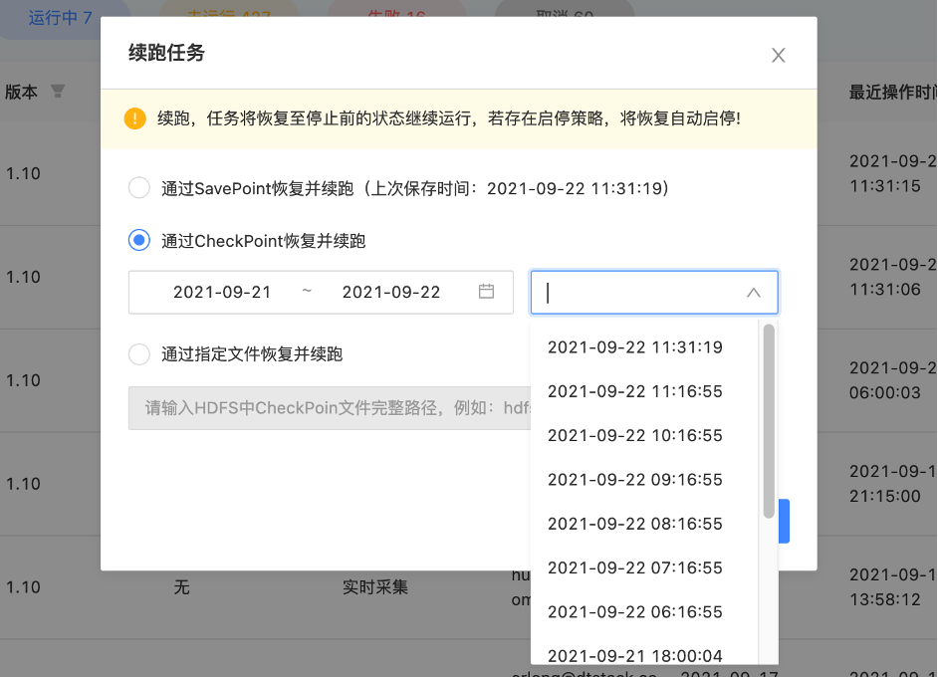
Task: Click the 最近操作时间 column header
Action: 892,92
